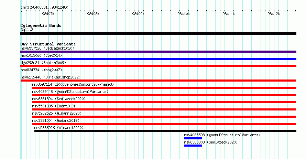The height and width of the screenshot is (159, 306).
Task: Open nsv4085598 (gnomADStructuralVariants) label
Action: pos(222,135)
